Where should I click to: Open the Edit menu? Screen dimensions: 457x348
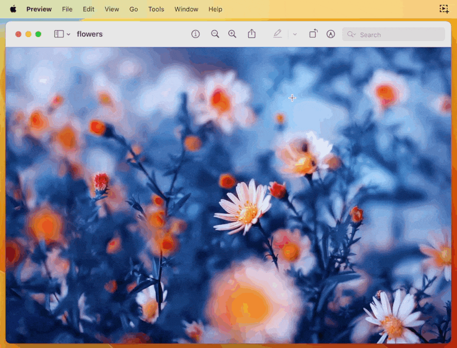[88, 9]
